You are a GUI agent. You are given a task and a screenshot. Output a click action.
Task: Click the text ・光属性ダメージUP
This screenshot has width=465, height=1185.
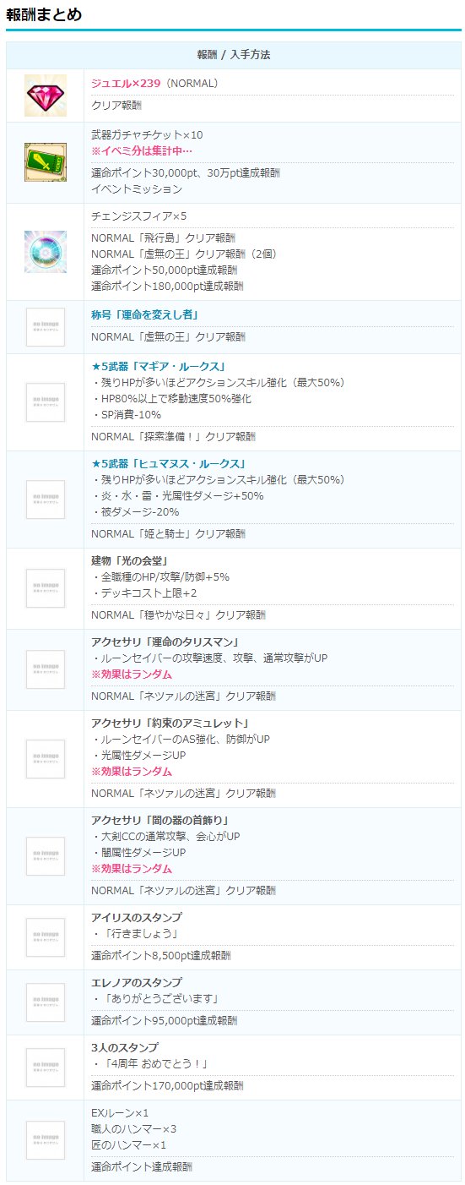pyautogui.click(x=138, y=756)
